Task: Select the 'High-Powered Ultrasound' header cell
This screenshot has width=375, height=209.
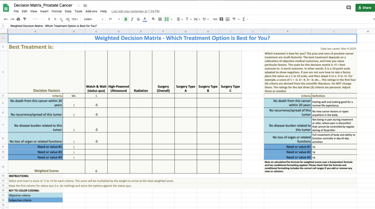Action: 119,72
